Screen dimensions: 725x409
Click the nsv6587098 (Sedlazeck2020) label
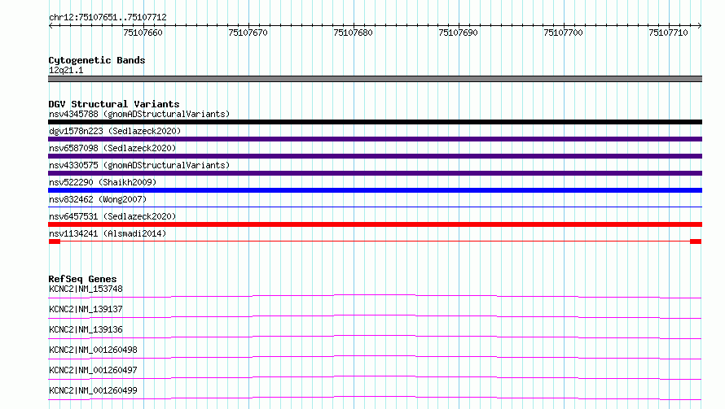(112, 148)
